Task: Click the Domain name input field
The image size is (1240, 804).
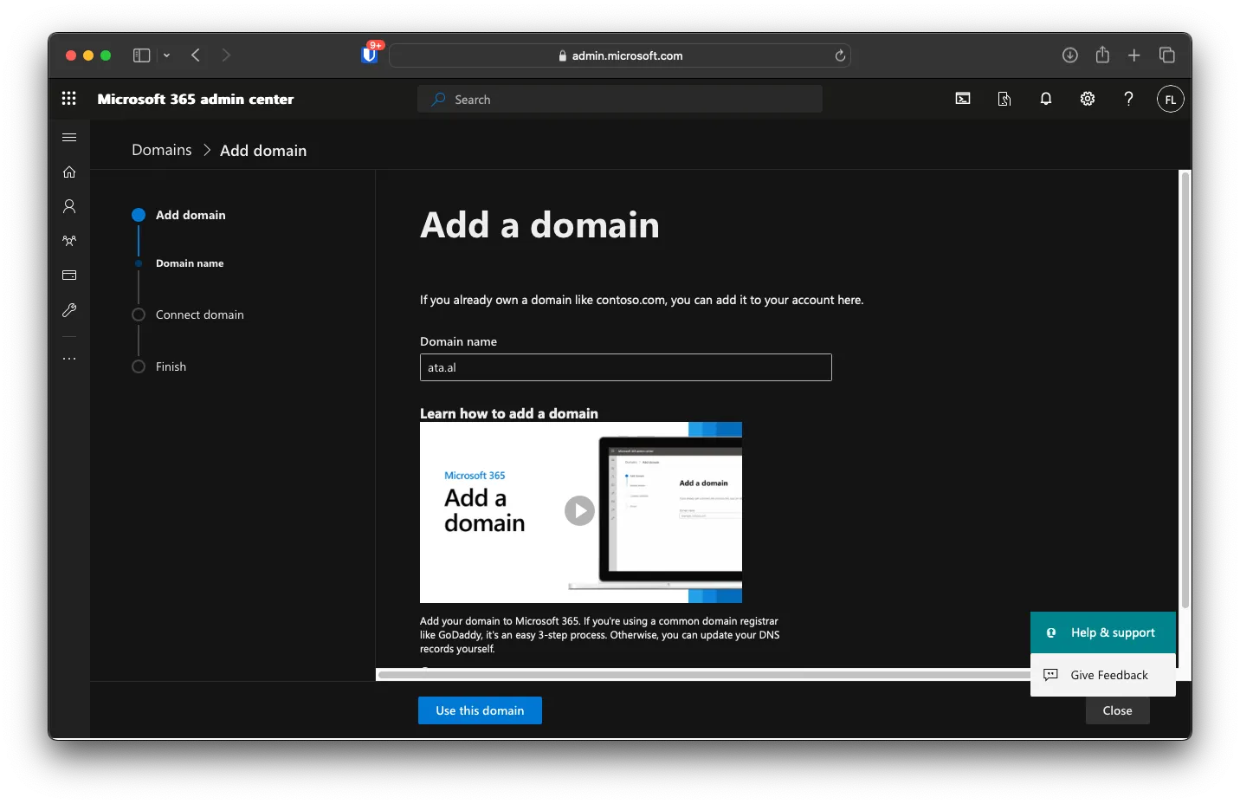Action: (x=626, y=367)
